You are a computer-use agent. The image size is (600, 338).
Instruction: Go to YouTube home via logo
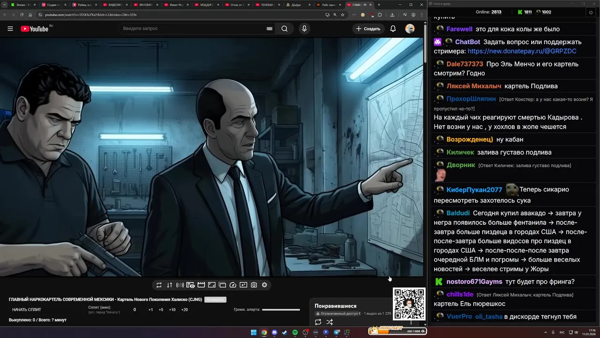point(34,29)
